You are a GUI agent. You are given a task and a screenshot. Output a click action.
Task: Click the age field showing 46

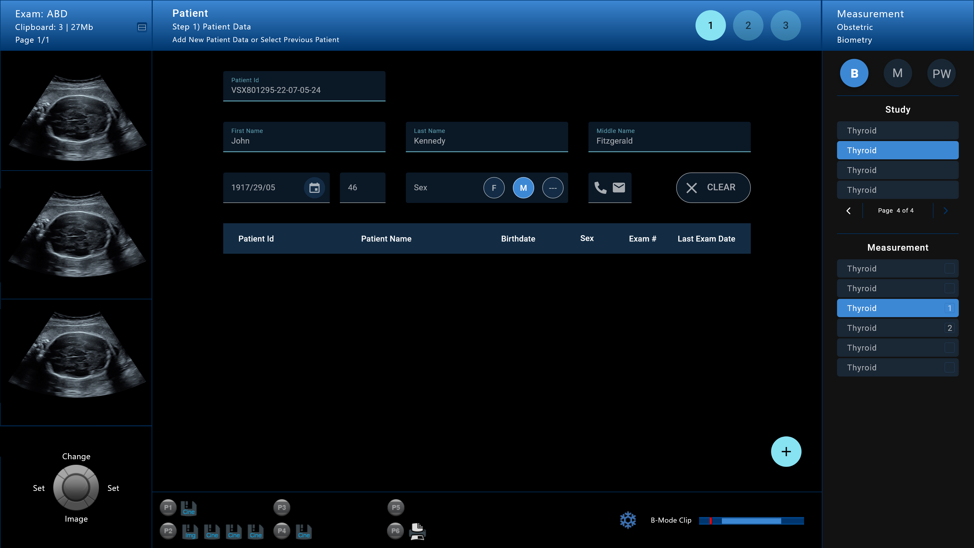362,187
